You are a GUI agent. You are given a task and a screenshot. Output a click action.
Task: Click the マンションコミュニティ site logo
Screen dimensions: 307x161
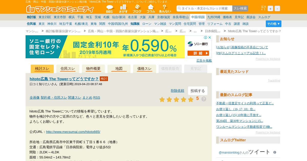[x=60, y=9]
